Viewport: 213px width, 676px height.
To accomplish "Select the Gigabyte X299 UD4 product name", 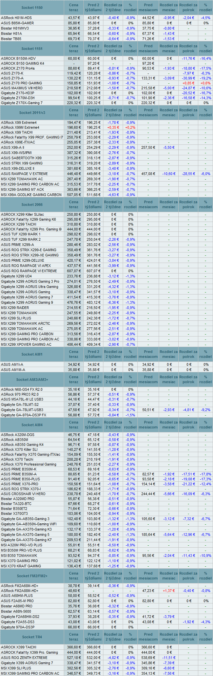I will 16,276.
